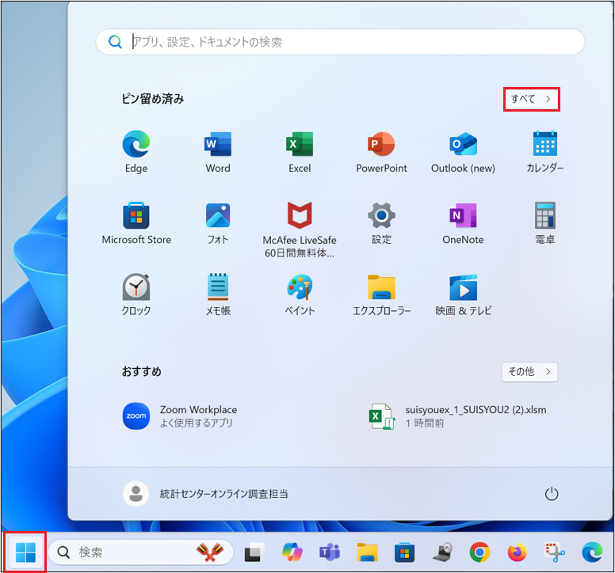Launch OneNote from pinned apps

coord(463,223)
